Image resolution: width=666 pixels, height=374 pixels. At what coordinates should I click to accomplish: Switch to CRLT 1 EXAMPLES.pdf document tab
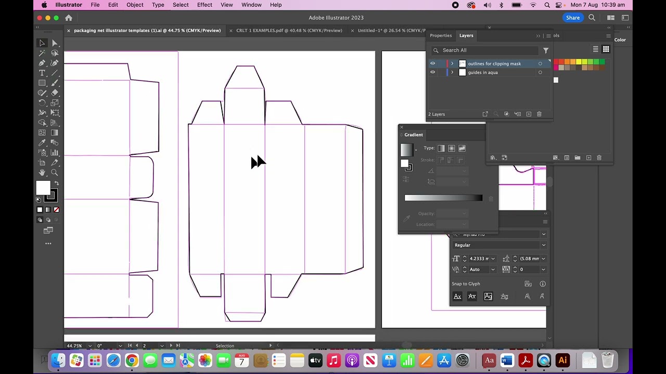coord(289,30)
